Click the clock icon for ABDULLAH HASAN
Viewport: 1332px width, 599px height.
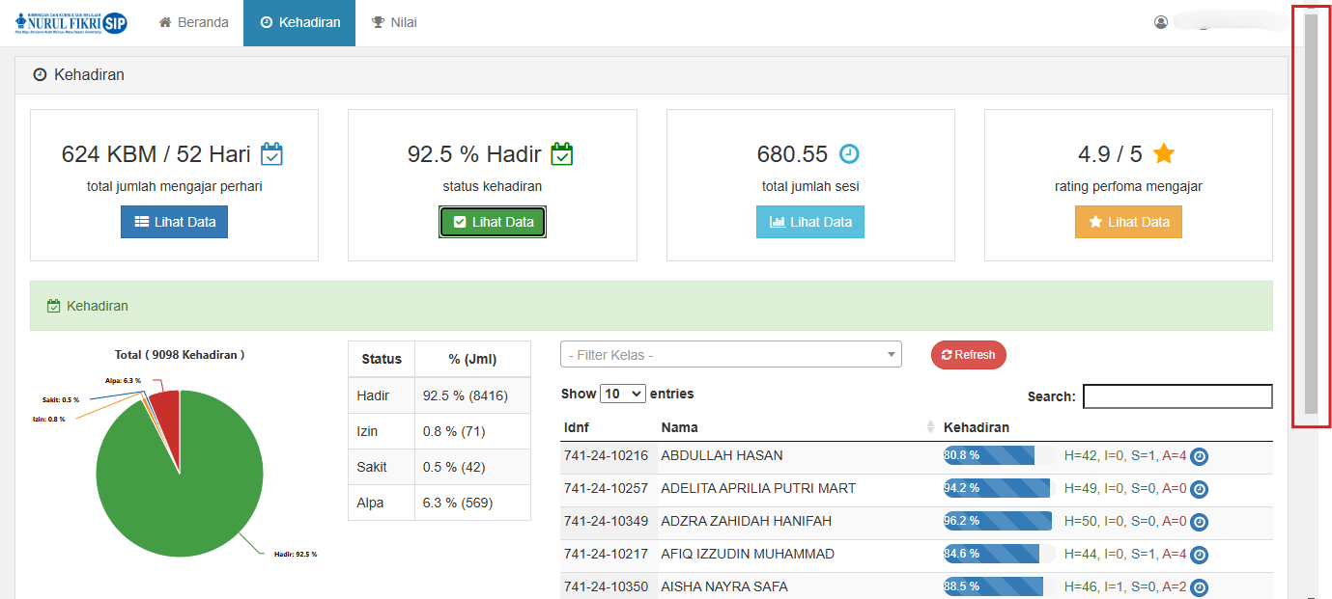click(1199, 457)
